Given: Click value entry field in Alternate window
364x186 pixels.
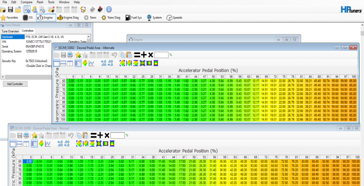Looking at the screenshot, I should [x=161, y=55].
